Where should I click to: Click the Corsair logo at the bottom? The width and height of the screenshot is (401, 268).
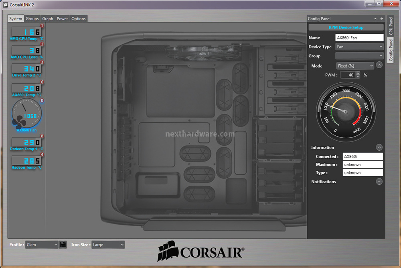pyautogui.click(x=201, y=252)
